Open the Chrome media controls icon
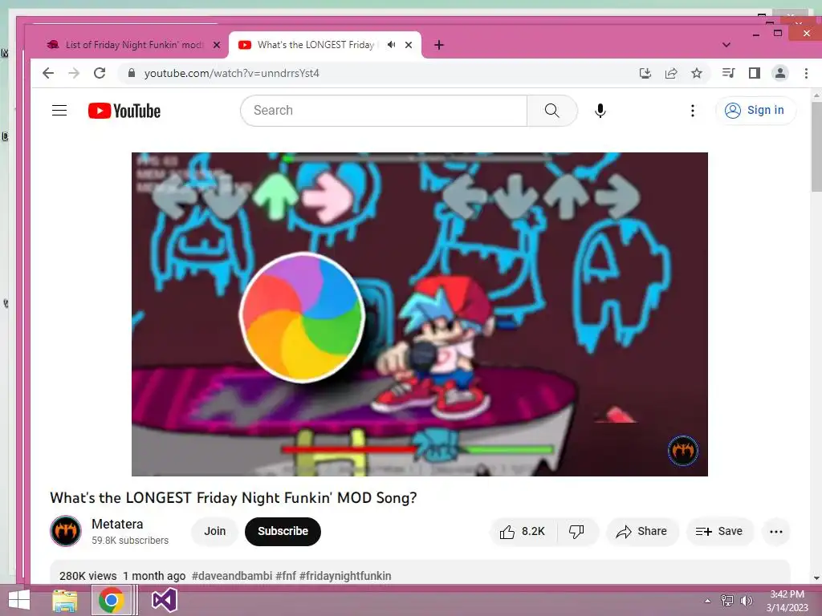Screen dimensions: 822x616 tap(729, 73)
